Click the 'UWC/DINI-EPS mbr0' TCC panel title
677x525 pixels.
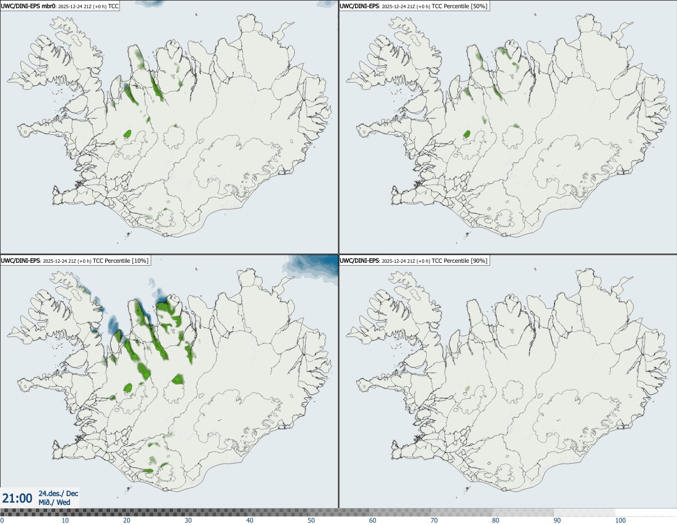60,6
